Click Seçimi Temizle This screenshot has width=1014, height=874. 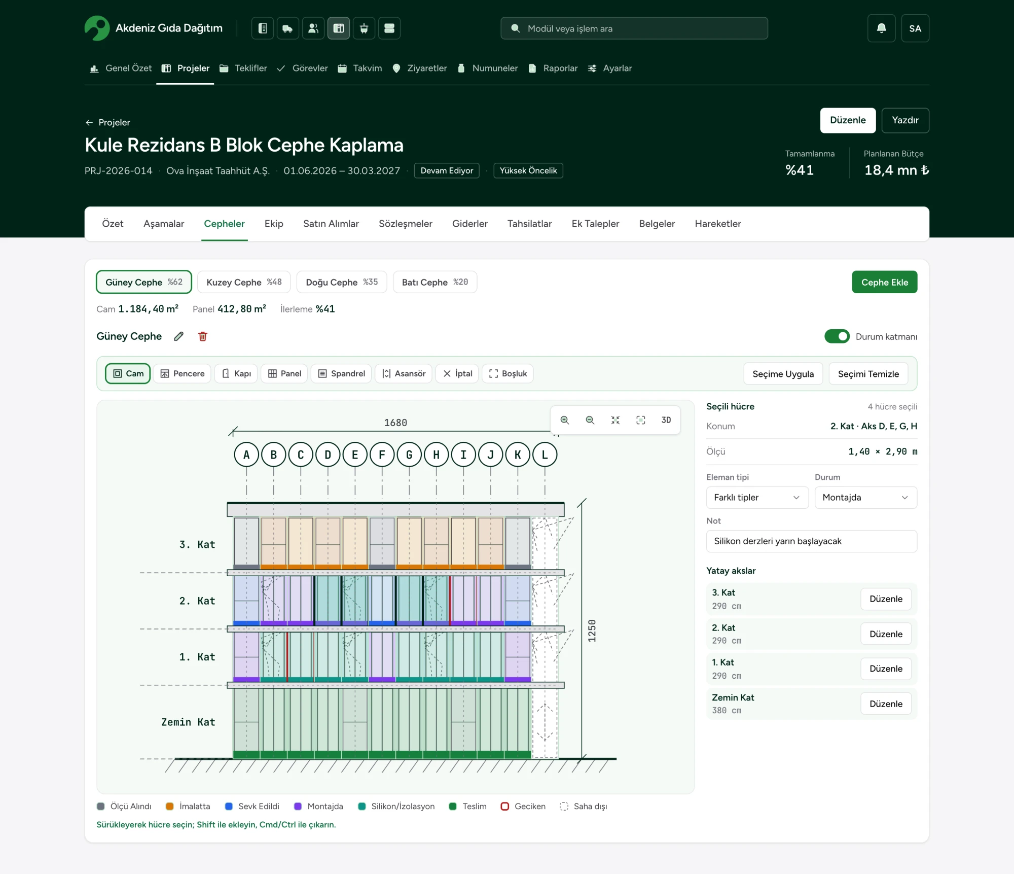tap(868, 374)
